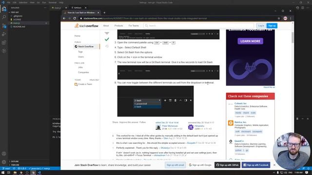Click errors and warnings count in status bar
This screenshot has width=312, height=175.
pyautogui.click(x=22, y=169)
